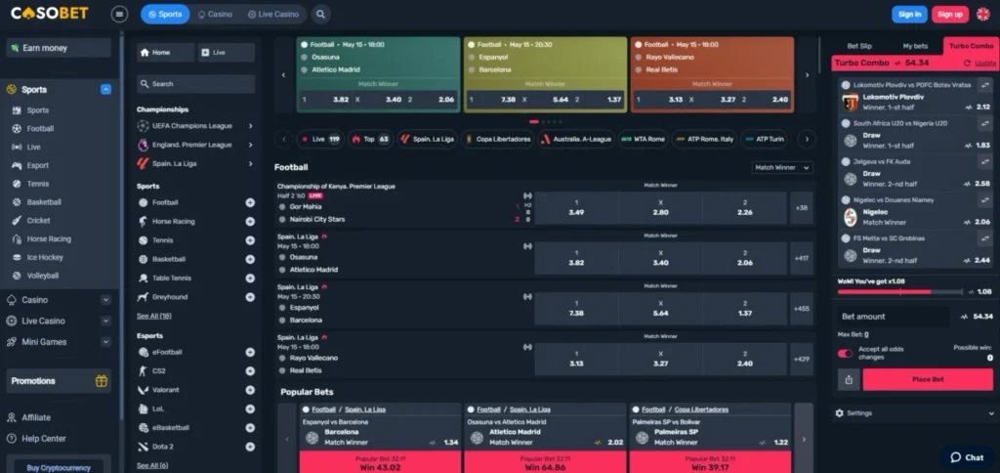Screen dimensions: 1000x473
Task: Open the hamburger menu next to the logo
Action: [119, 14]
